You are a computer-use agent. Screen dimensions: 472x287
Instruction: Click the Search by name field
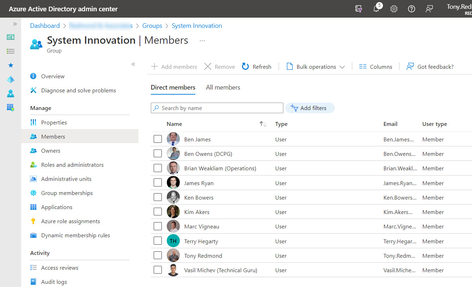coord(217,108)
